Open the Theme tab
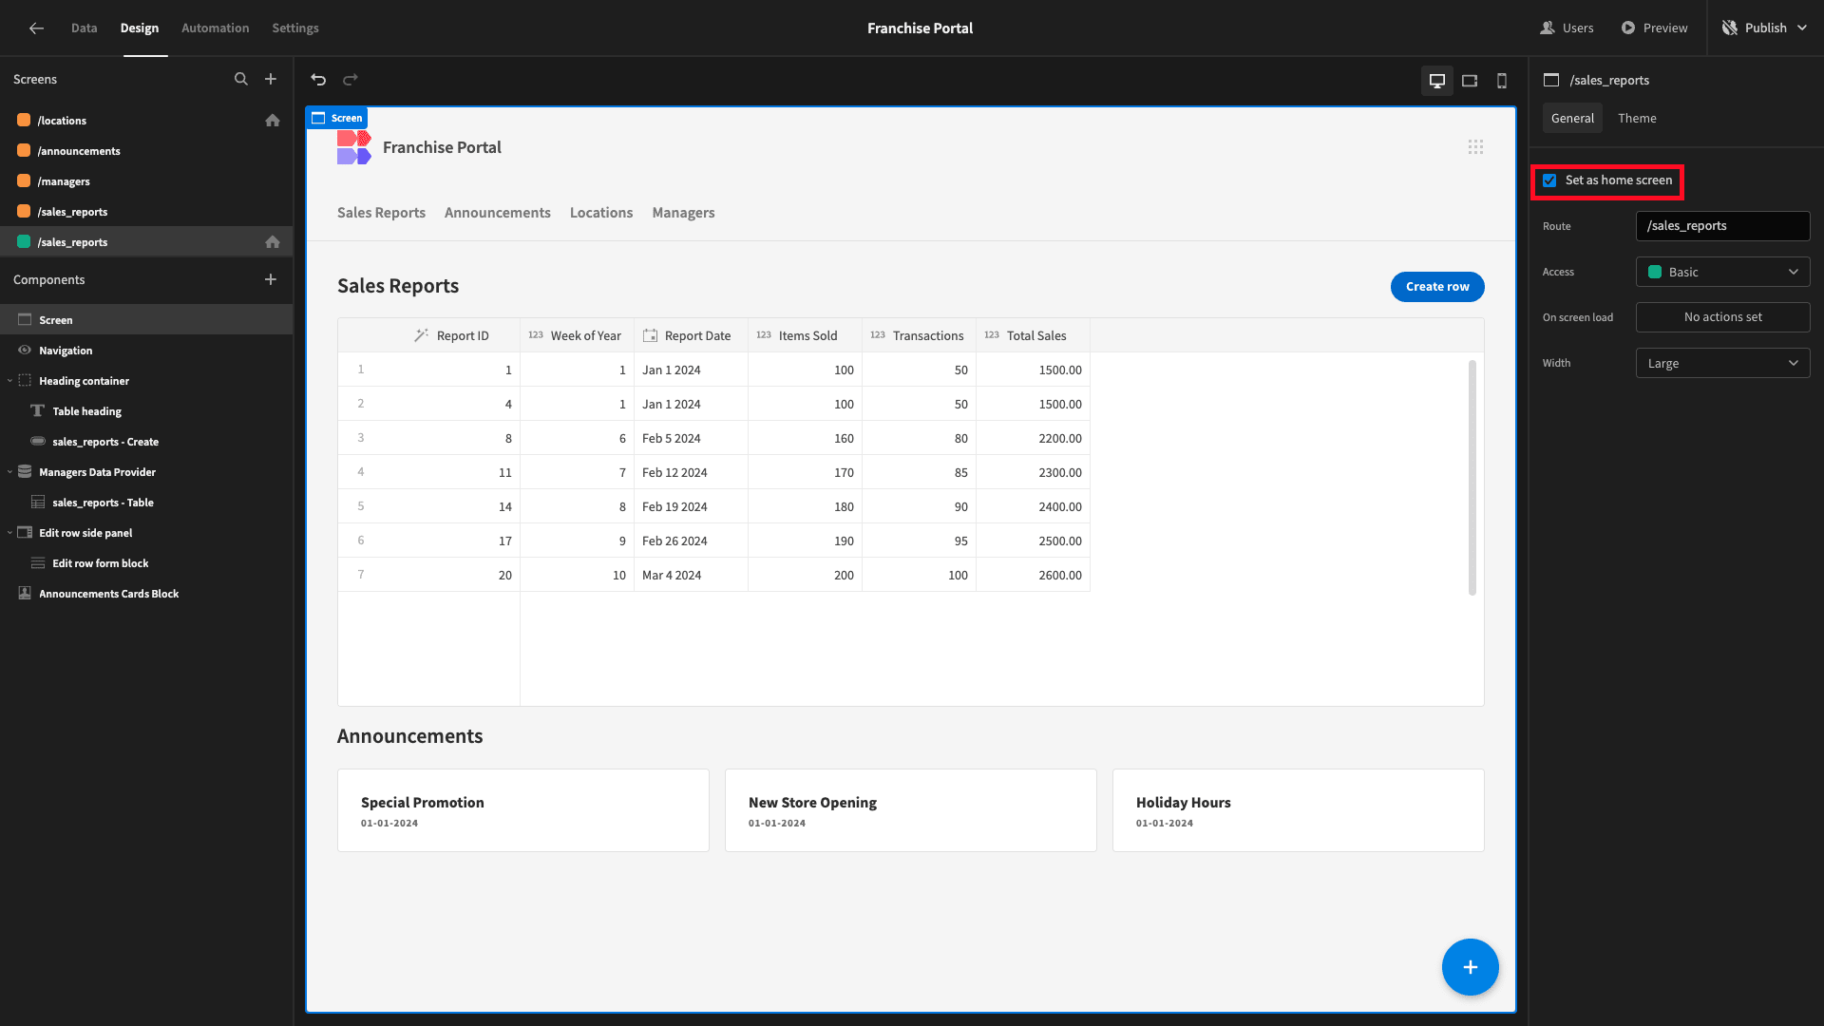 click(x=1637, y=119)
